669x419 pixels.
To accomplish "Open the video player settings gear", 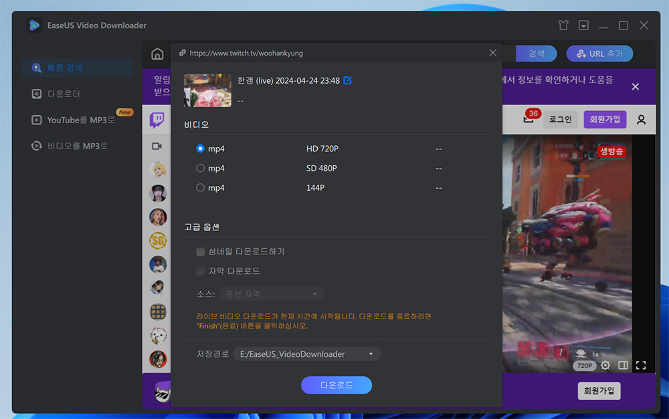I will [605, 365].
